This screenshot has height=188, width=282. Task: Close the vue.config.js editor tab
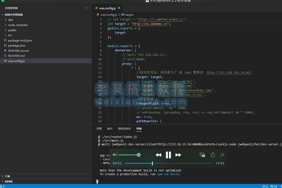119,8
